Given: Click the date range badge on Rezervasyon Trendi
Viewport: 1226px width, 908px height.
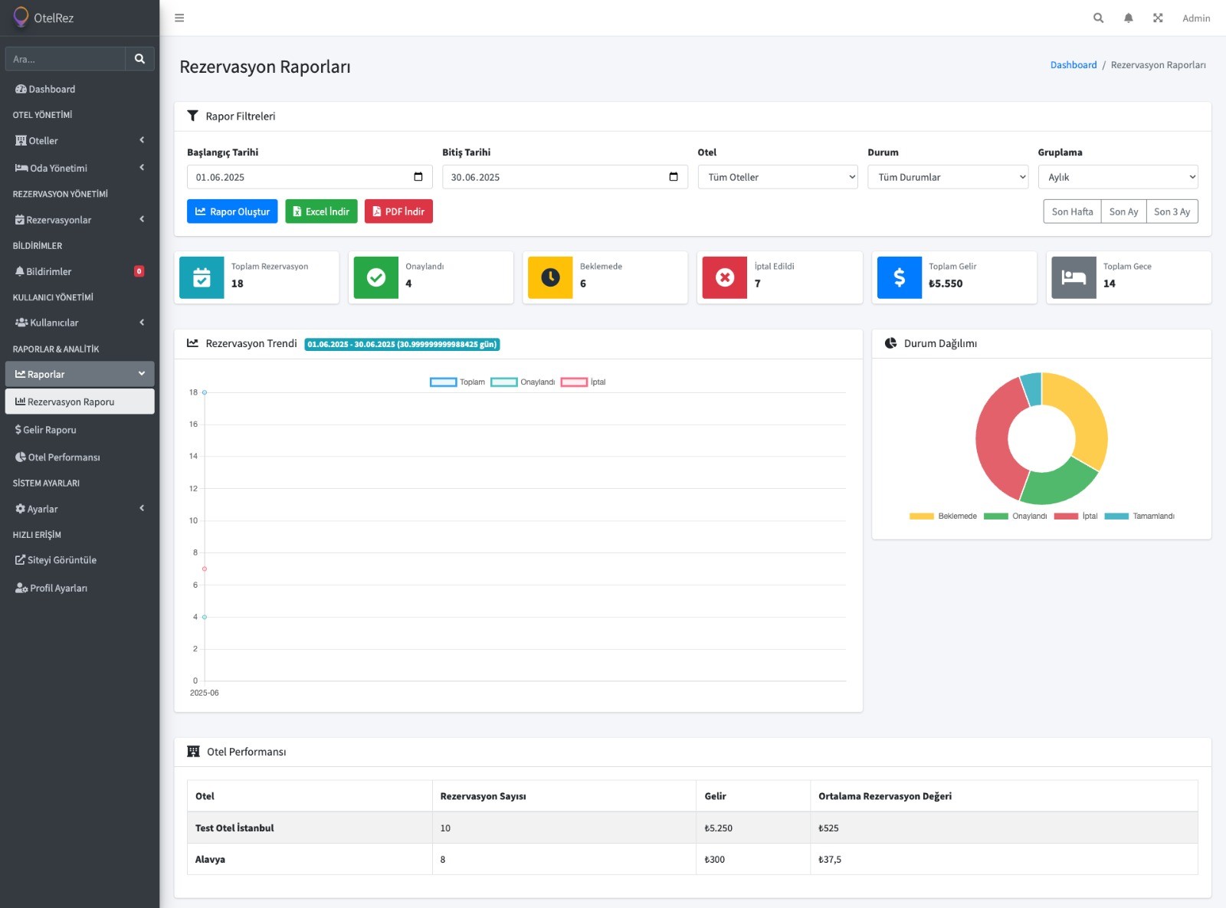Looking at the screenshot, I should click(x=402, y=344).
